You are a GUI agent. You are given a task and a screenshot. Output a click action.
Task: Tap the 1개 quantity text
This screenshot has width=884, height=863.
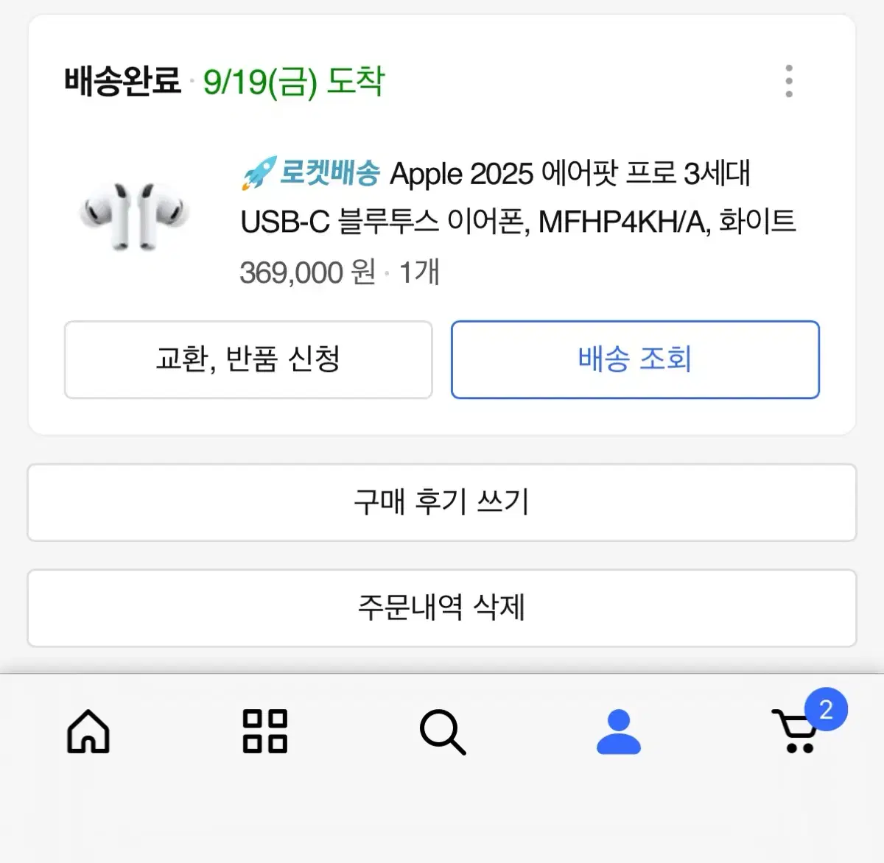[418, 272]
